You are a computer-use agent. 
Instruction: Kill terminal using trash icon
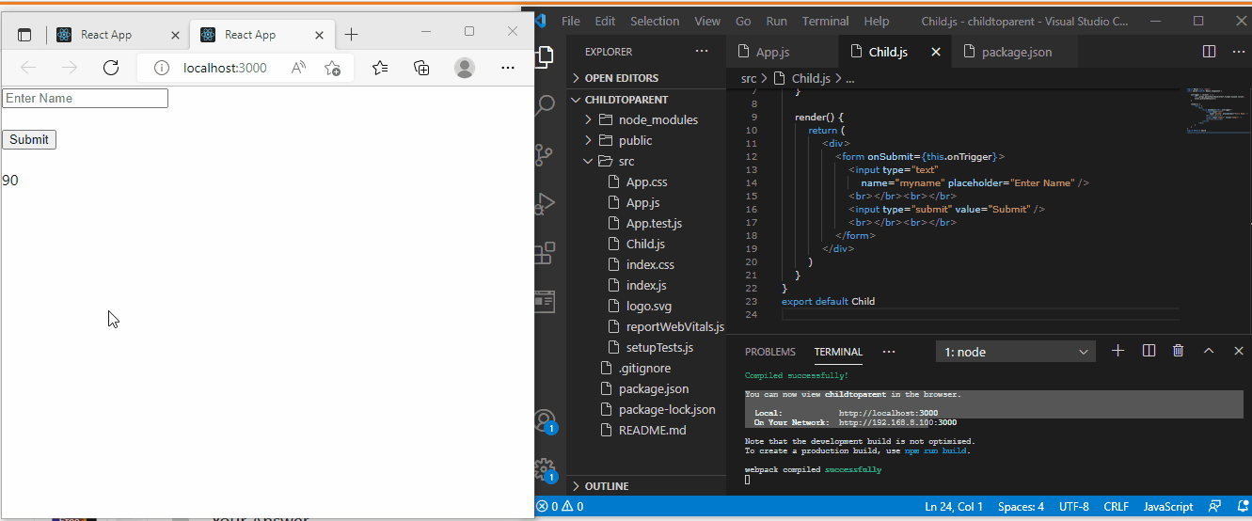pyautogui.click(x=1178, y=351)
